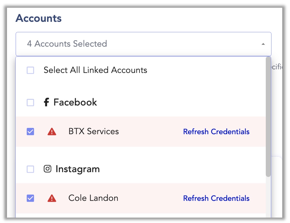Refresh Credentials for BTX Services
Viewport: 290px width, 223px height.
pos(216,132)
